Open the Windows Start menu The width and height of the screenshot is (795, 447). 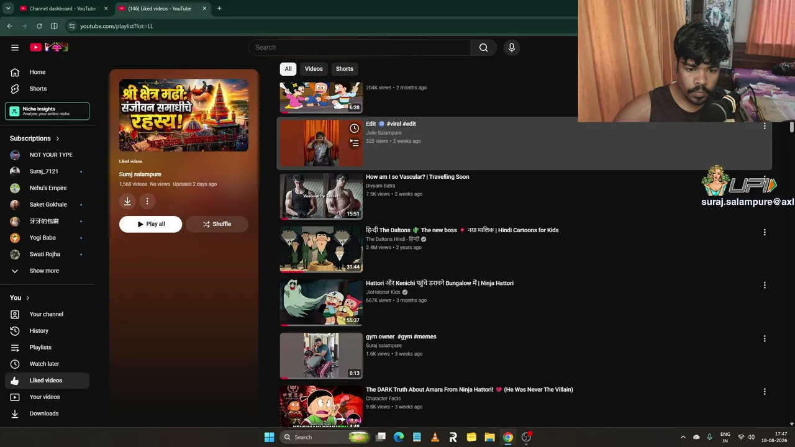click(x=269, y=437)
